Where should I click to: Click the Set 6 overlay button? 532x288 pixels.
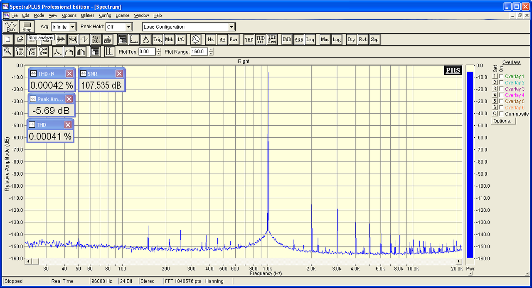(x=495, y=108)
